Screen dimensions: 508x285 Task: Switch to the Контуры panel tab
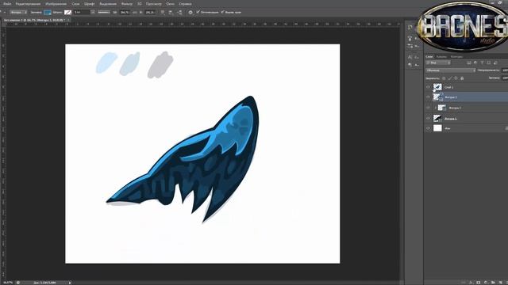click(x=456, y=56)
